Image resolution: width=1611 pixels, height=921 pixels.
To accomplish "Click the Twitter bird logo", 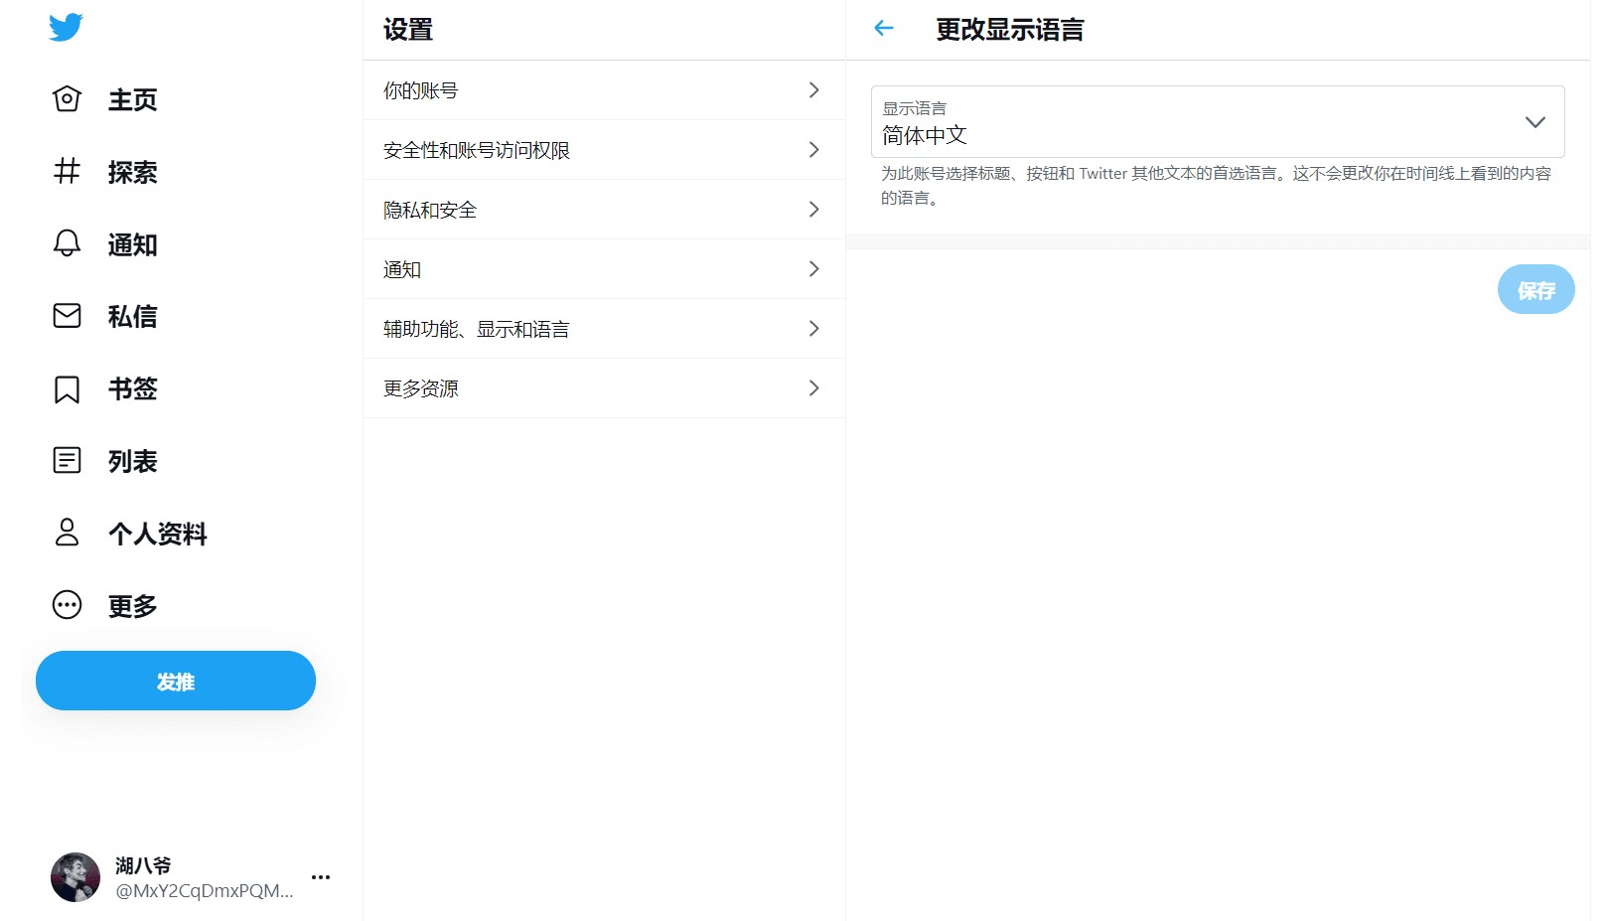I will (65, 28).
